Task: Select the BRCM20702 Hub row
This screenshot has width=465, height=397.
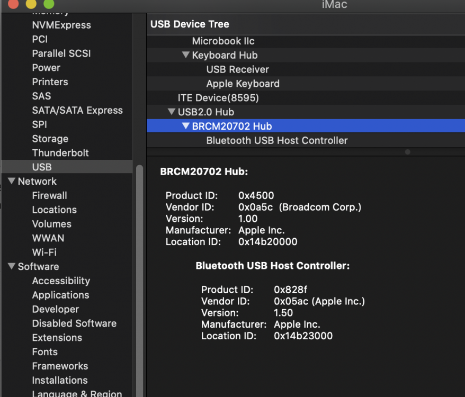Action: coord(306,126)
